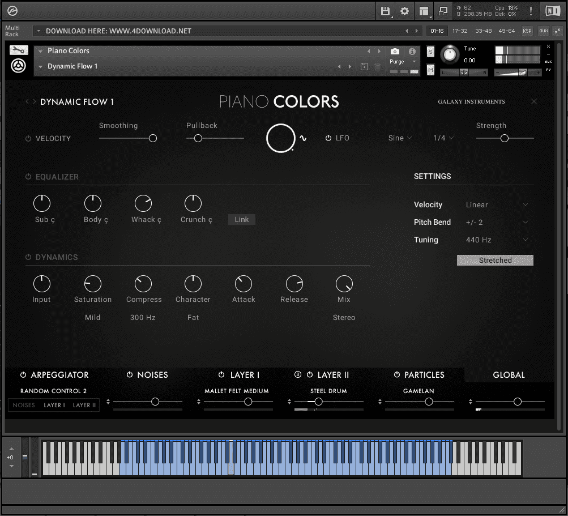Switch to the Global tab
Screen dimensions: 568x516
[x=509, y=374]
